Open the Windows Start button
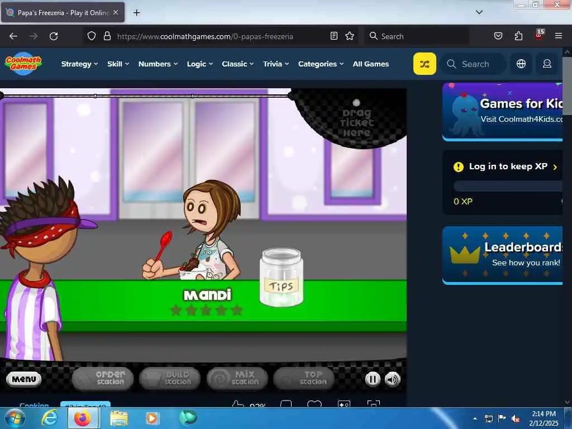The width and height of the screenshot is (572, 429). click(15, 418)
